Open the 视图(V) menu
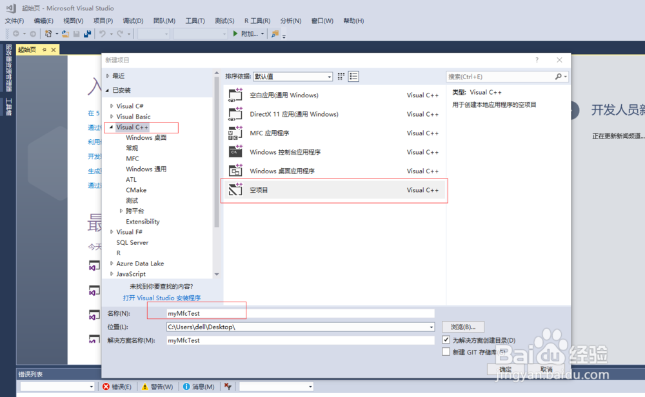 click(x=74, y=21)
